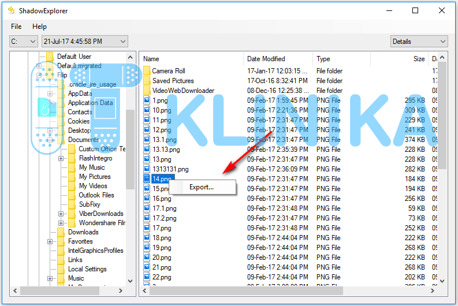Screen dimensions: 458x306
Task: Select Custom Office Templates folder in tree
Action: [x=102, y=149]
